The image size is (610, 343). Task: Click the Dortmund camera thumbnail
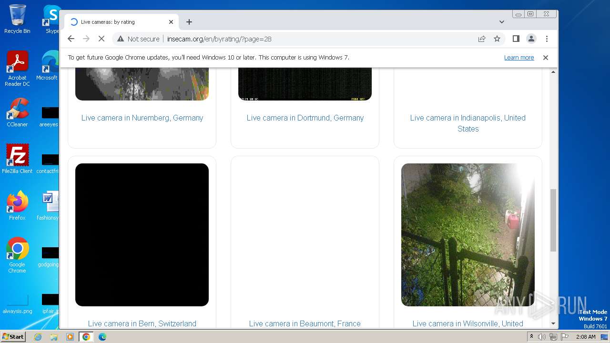(305, 84)
